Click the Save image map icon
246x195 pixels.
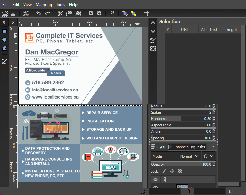13,13
